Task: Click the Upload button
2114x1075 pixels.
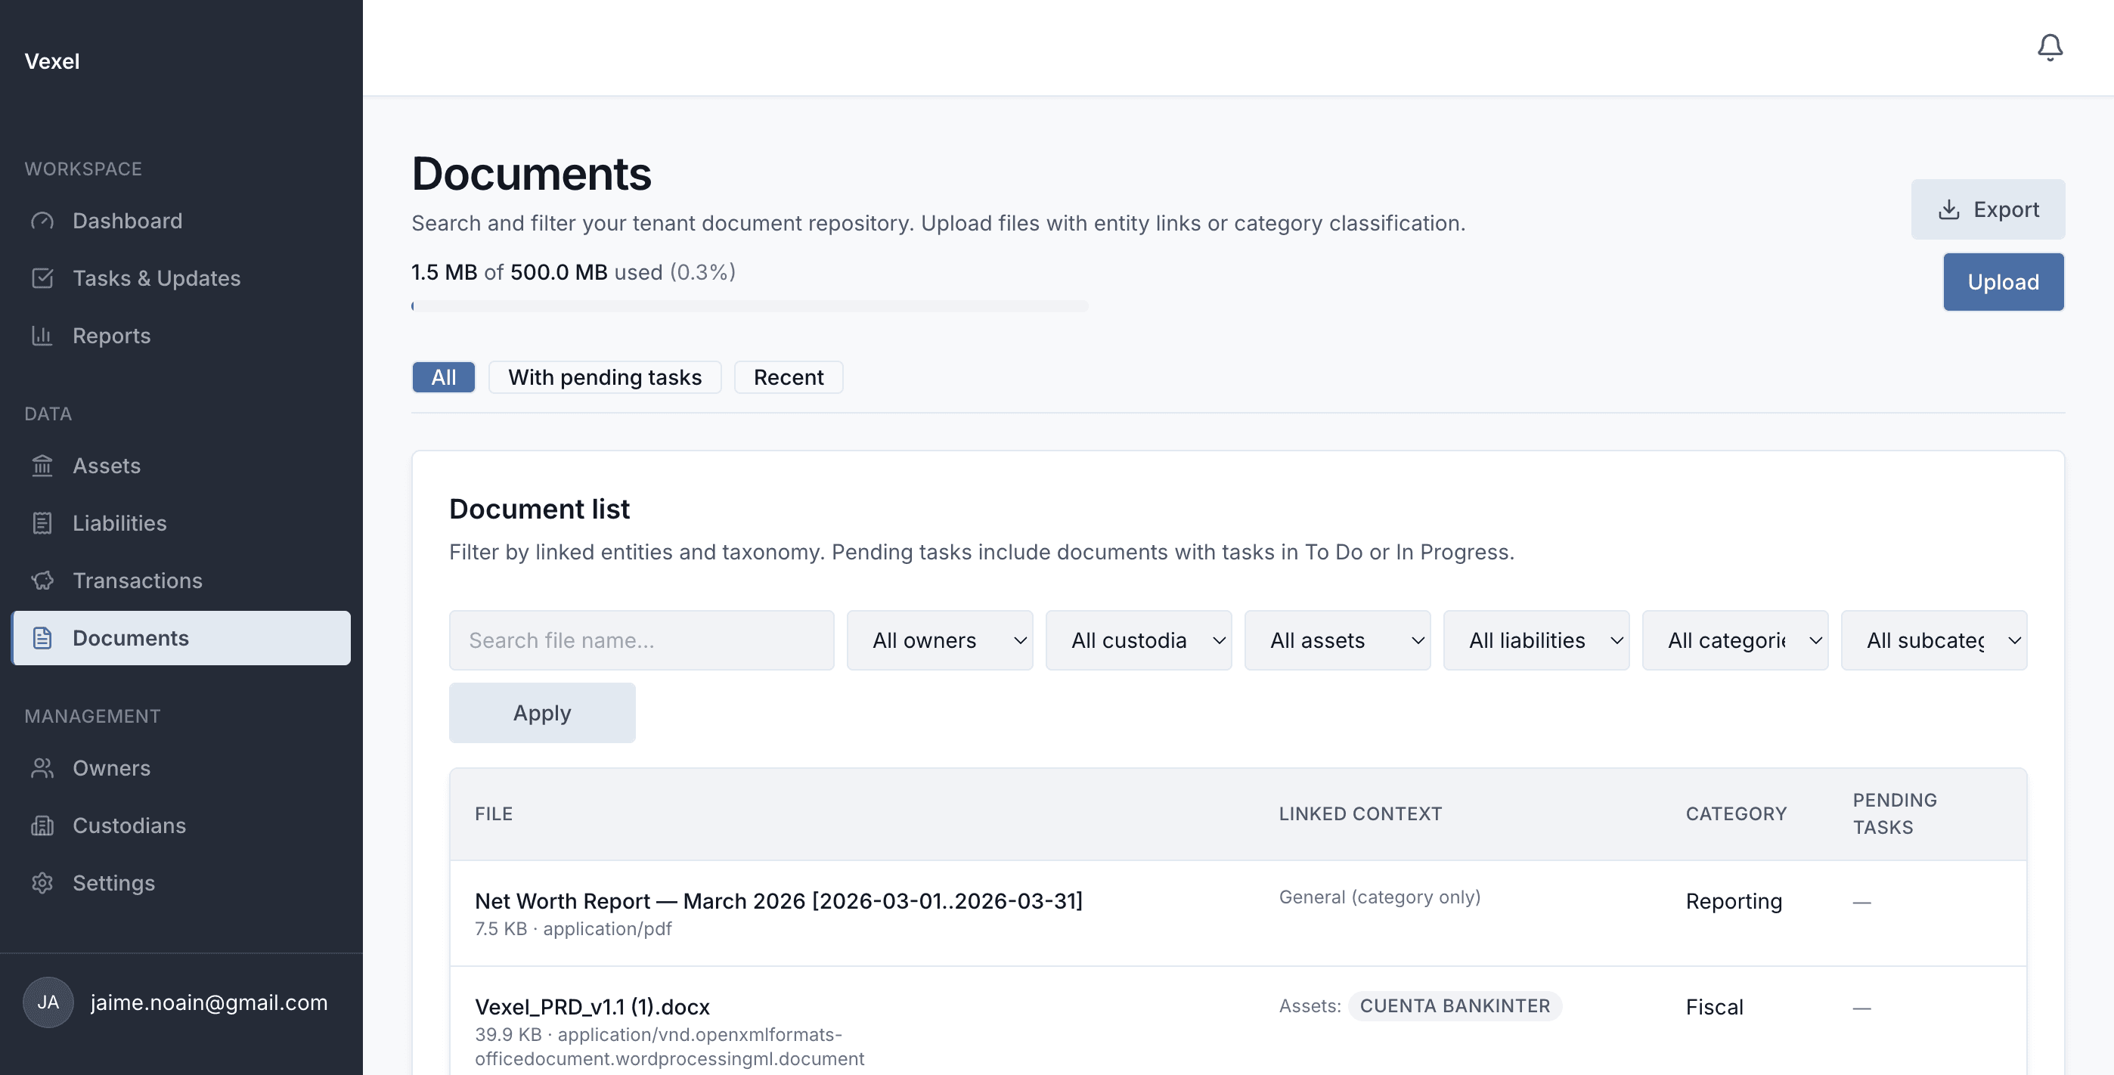Action: 2002,281
